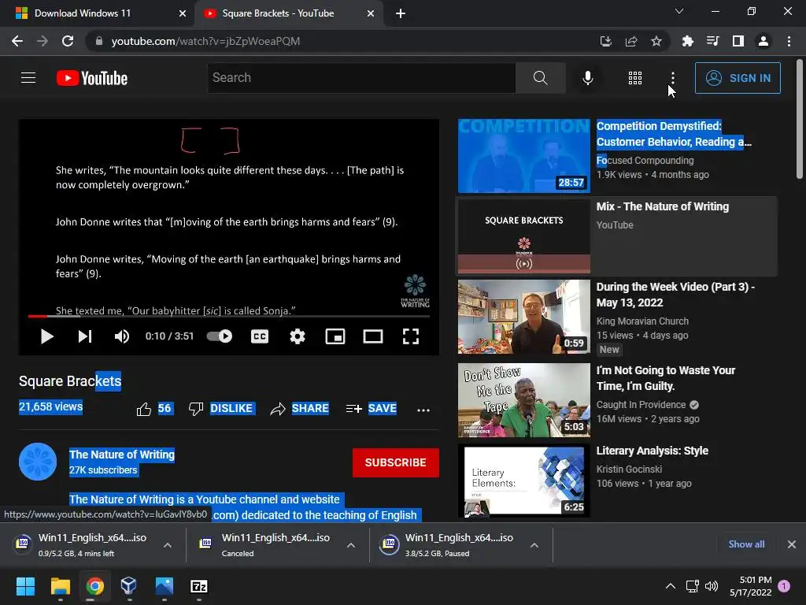Viewport: 806px width, 605px height.
Task: Open YouTube settings three-dot menu
Action: click(x=672, y=78)
